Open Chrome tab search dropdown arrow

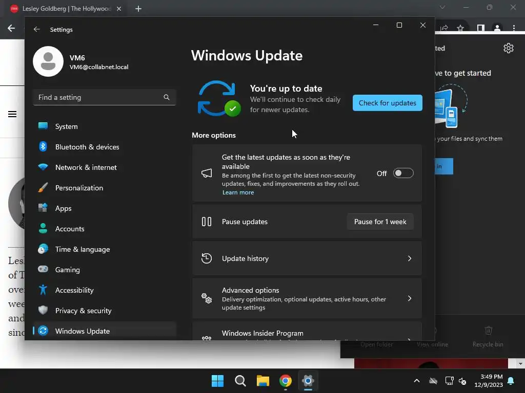[x=442, y=7]
